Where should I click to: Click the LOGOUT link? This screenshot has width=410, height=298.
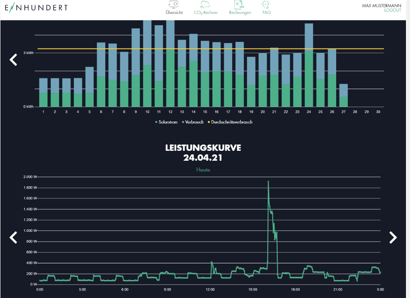click(392, 10)
